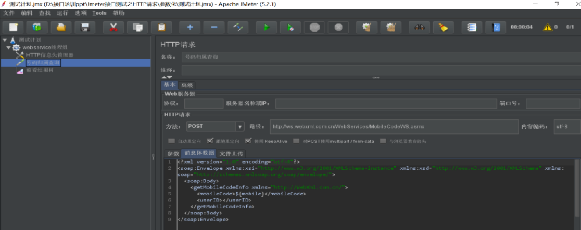581x230 pixels.
Task: Toggle the follow redirects checkbox
Action: (x=210, y=141)
